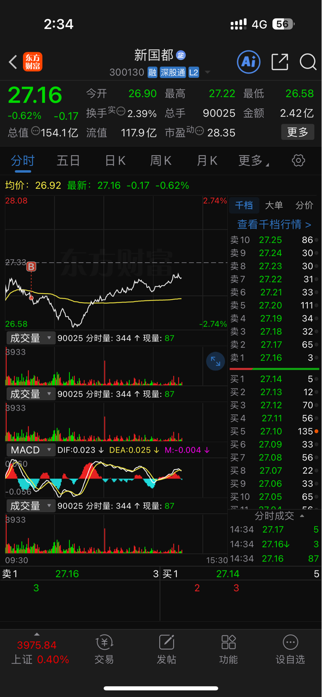Tap the 融 margin badge

pos(152,72)
